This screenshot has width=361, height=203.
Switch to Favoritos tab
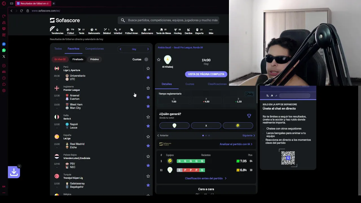click(x=73, y=49)
